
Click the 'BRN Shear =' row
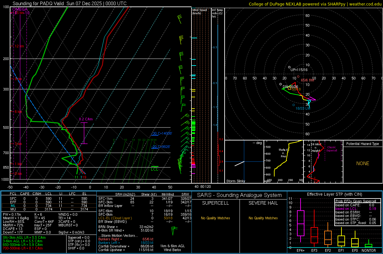tap(126, 227)
